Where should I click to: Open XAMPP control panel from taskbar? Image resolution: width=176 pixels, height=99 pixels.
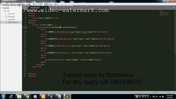43,97
